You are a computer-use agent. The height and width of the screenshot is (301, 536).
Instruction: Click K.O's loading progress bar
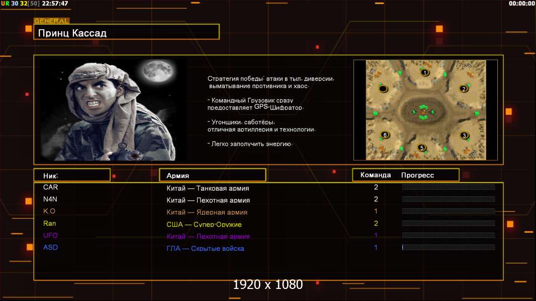coord(449,211)
